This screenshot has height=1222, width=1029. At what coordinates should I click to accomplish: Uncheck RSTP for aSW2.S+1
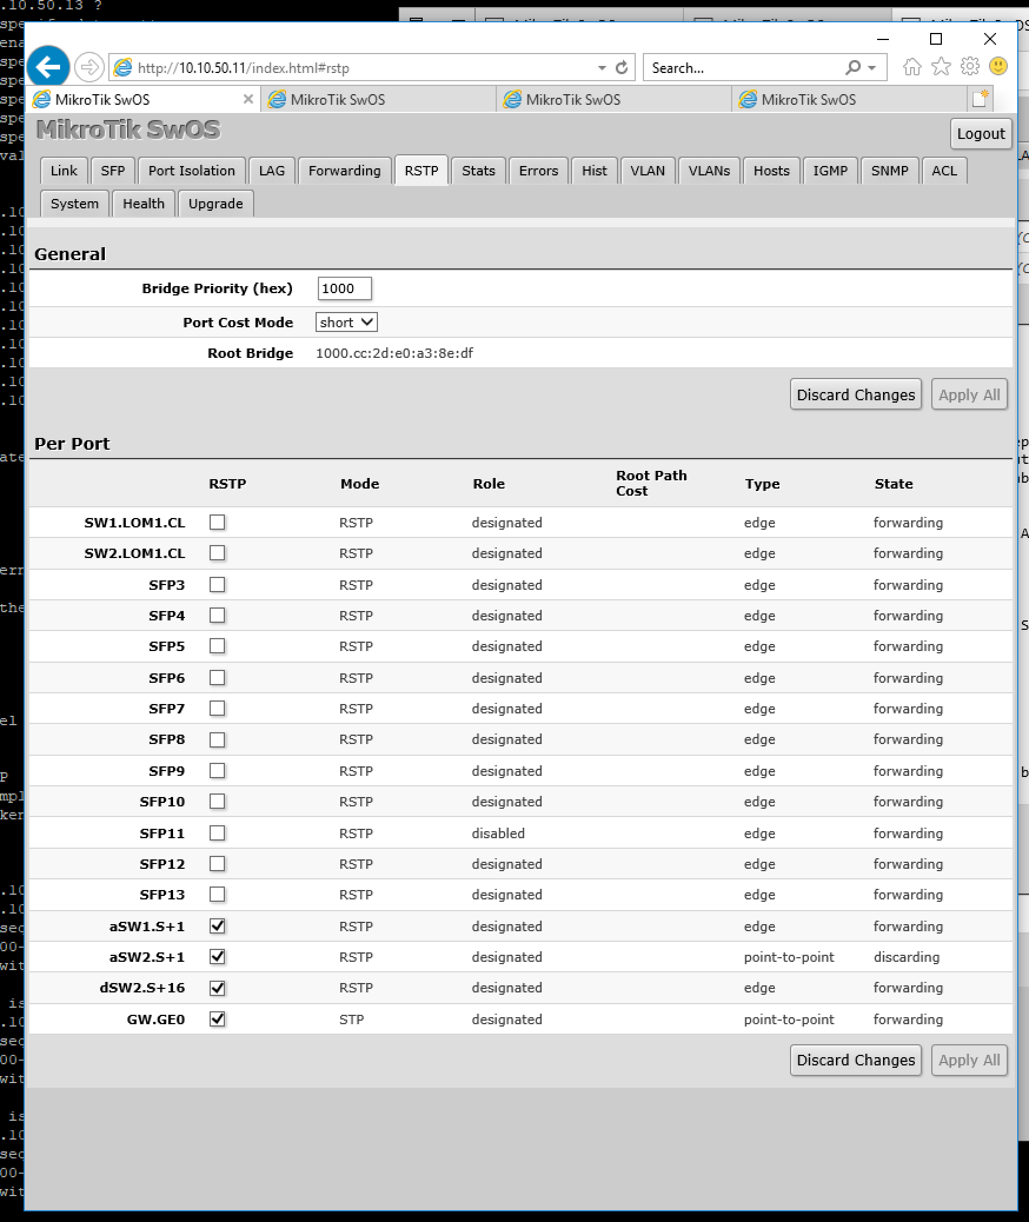point(217,957)
